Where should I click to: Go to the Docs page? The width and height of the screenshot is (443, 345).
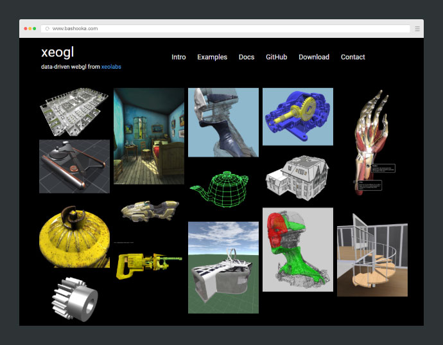[247, 57]
